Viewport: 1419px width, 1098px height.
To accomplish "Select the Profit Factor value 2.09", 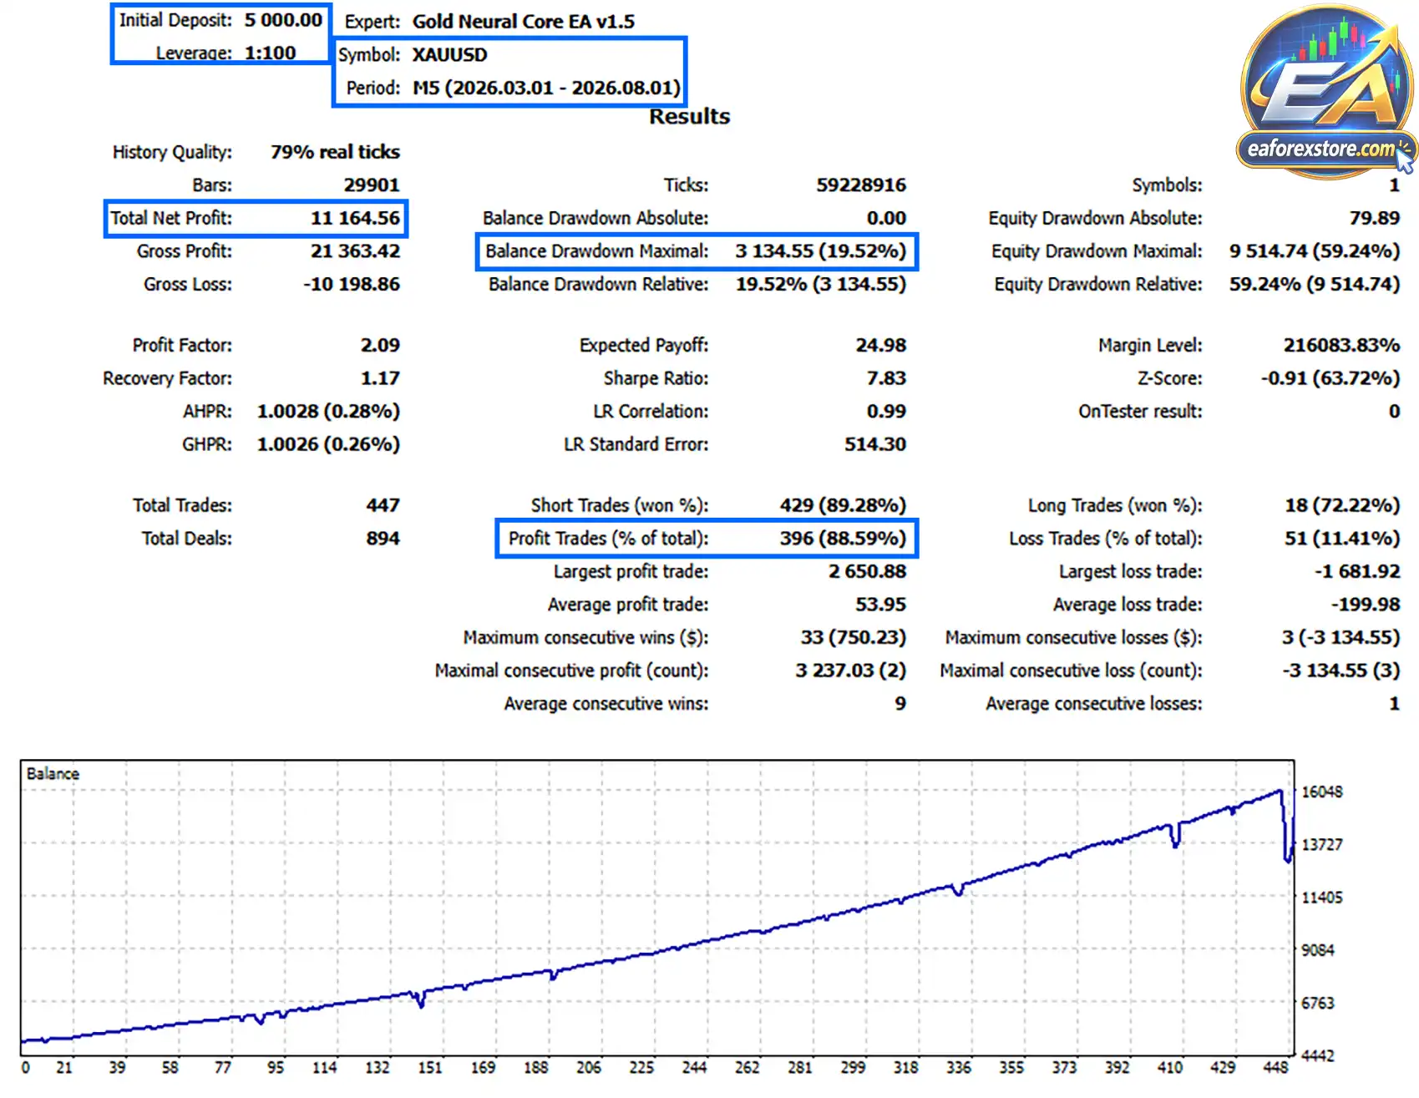I will pyautogui.click(x=380, y=345).
